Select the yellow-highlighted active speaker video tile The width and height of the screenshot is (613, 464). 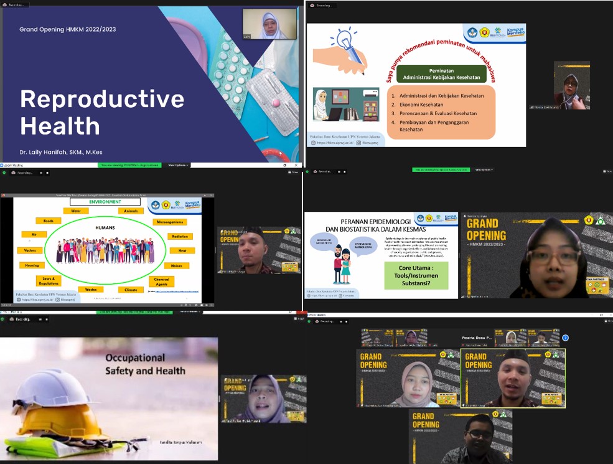click(513, 378)
